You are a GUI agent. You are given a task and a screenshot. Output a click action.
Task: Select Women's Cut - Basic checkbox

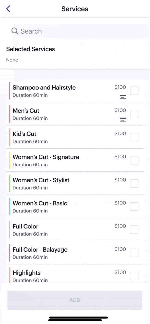tap(134, 207)
